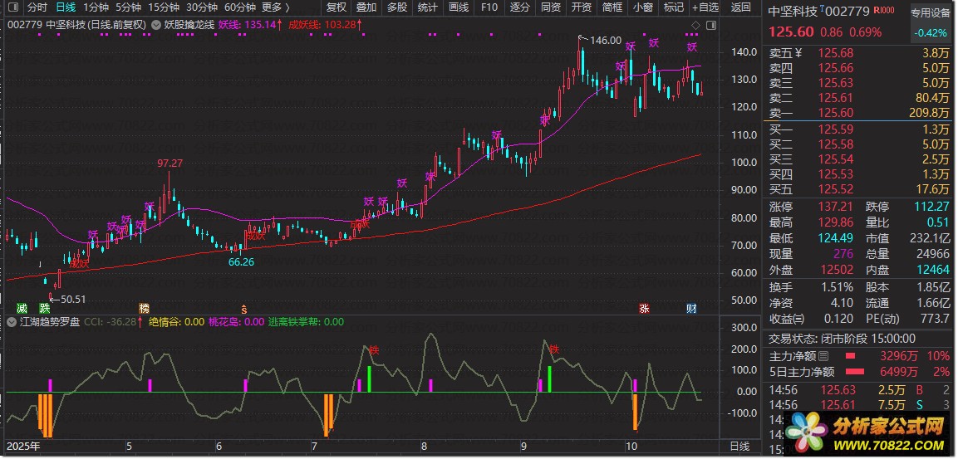Click the 同资 toolbar button
Image resolution: width=958 pixels, height=459 pixels.
pyautogui.click(x=551, y=8)
